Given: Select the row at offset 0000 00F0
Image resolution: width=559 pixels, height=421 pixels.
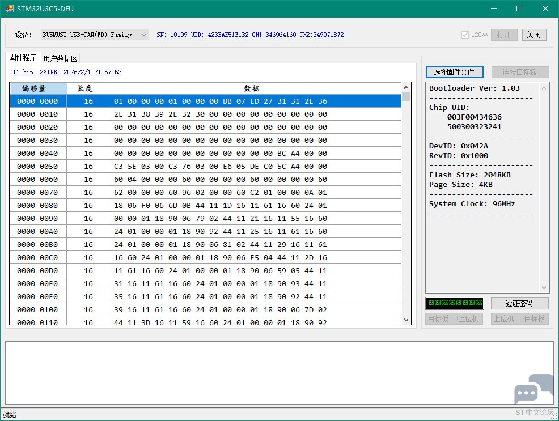Looking at the screenshot, I should pos(205,297).
